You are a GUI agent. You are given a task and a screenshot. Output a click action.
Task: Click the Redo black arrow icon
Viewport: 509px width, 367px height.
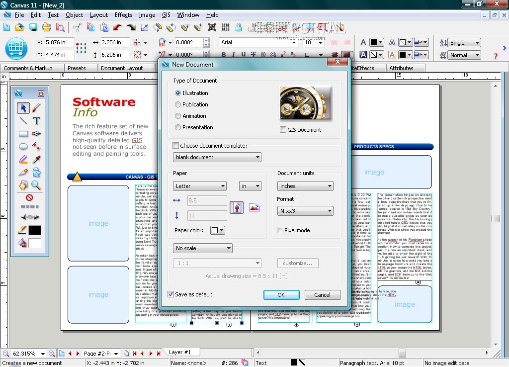click(x=131, y=28)
